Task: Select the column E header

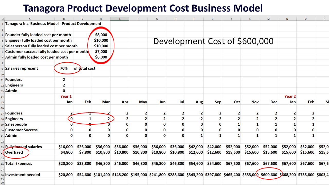Action: point(120,19)
